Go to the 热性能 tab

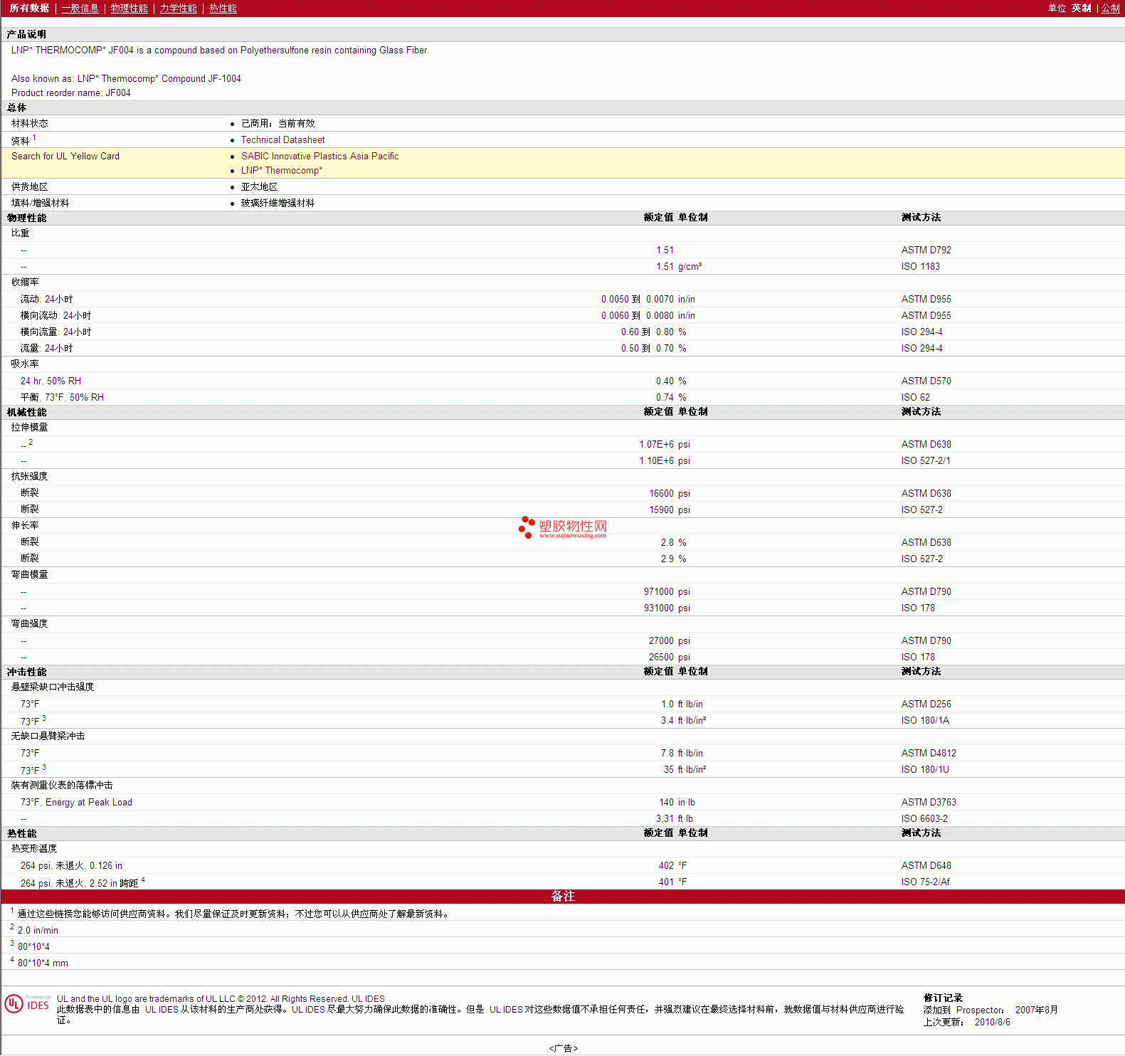coord(223,8)
